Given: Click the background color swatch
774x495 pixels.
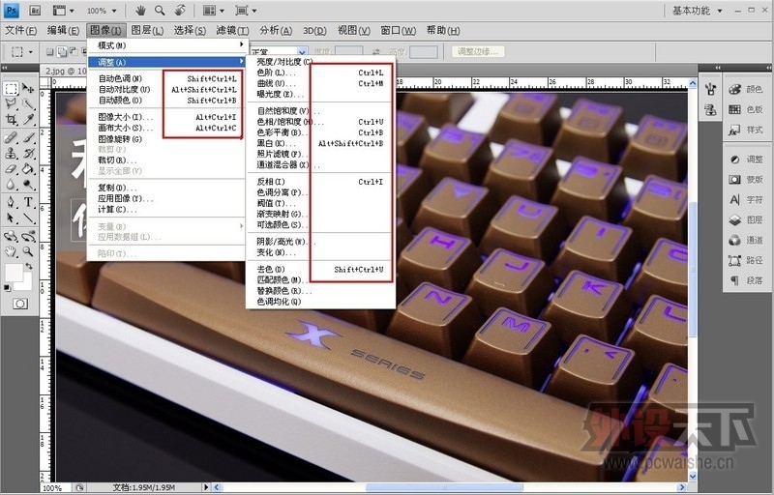Looking at the screenshot, I should tap(26, 284).
